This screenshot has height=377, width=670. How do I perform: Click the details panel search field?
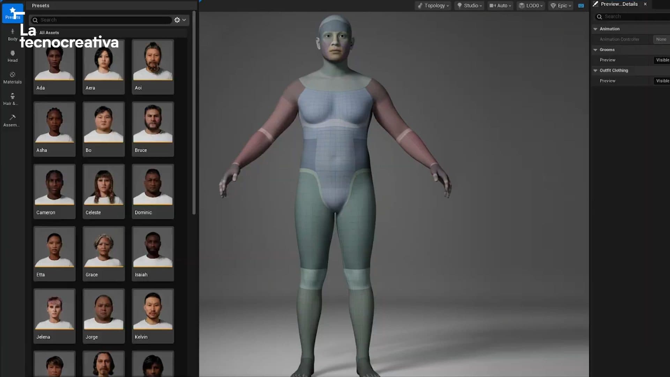pyautogui.click(x=632, y=16)
